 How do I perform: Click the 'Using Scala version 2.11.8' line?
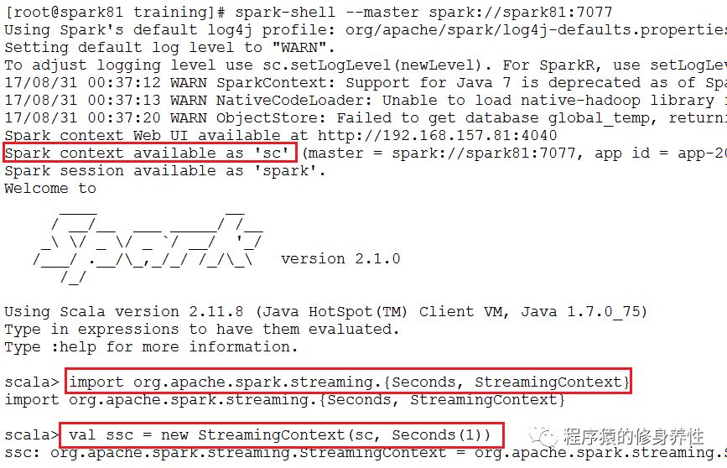(325, 311)
